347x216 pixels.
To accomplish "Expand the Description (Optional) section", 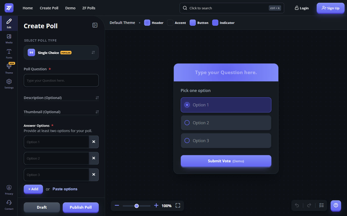I will point(97,98).
